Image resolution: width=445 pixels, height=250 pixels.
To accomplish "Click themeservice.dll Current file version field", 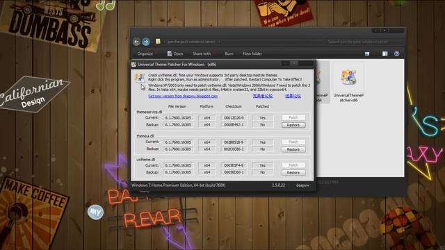I will tap(178, 117).
